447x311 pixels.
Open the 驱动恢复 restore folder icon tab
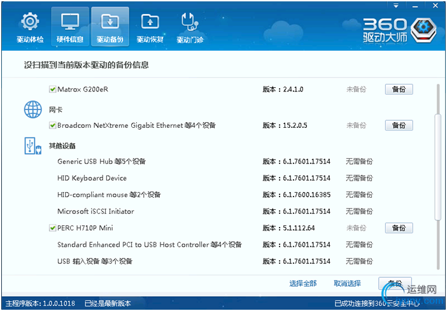pos(150,27)
